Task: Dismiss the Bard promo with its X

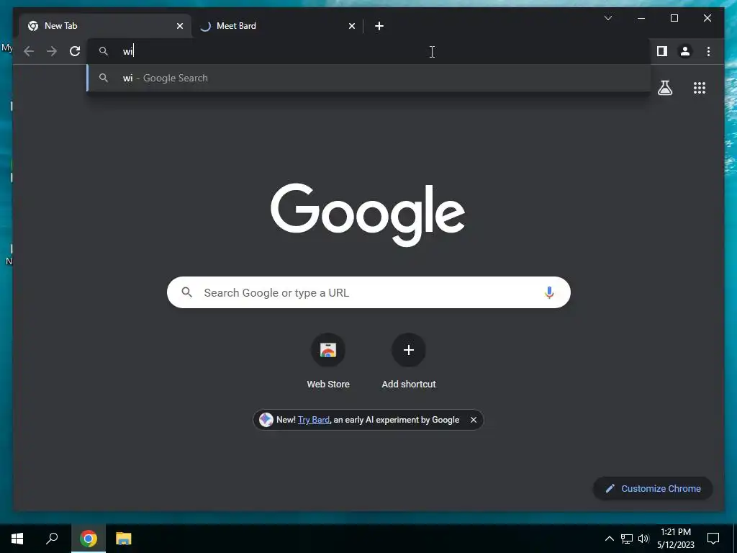Action: pyautogui.click(x=474, y=420)
